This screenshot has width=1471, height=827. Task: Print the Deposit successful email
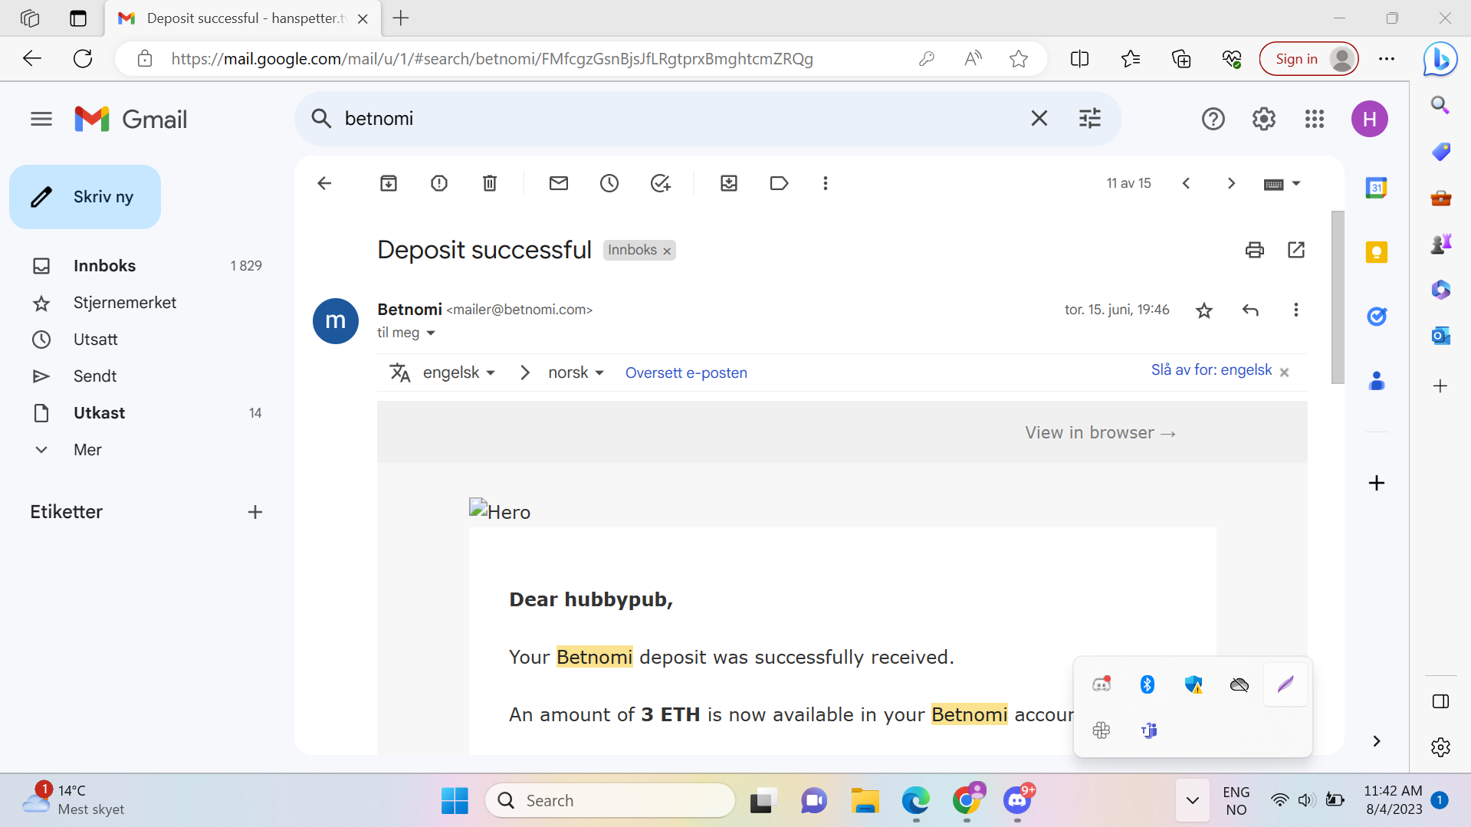coord(1255,250)
